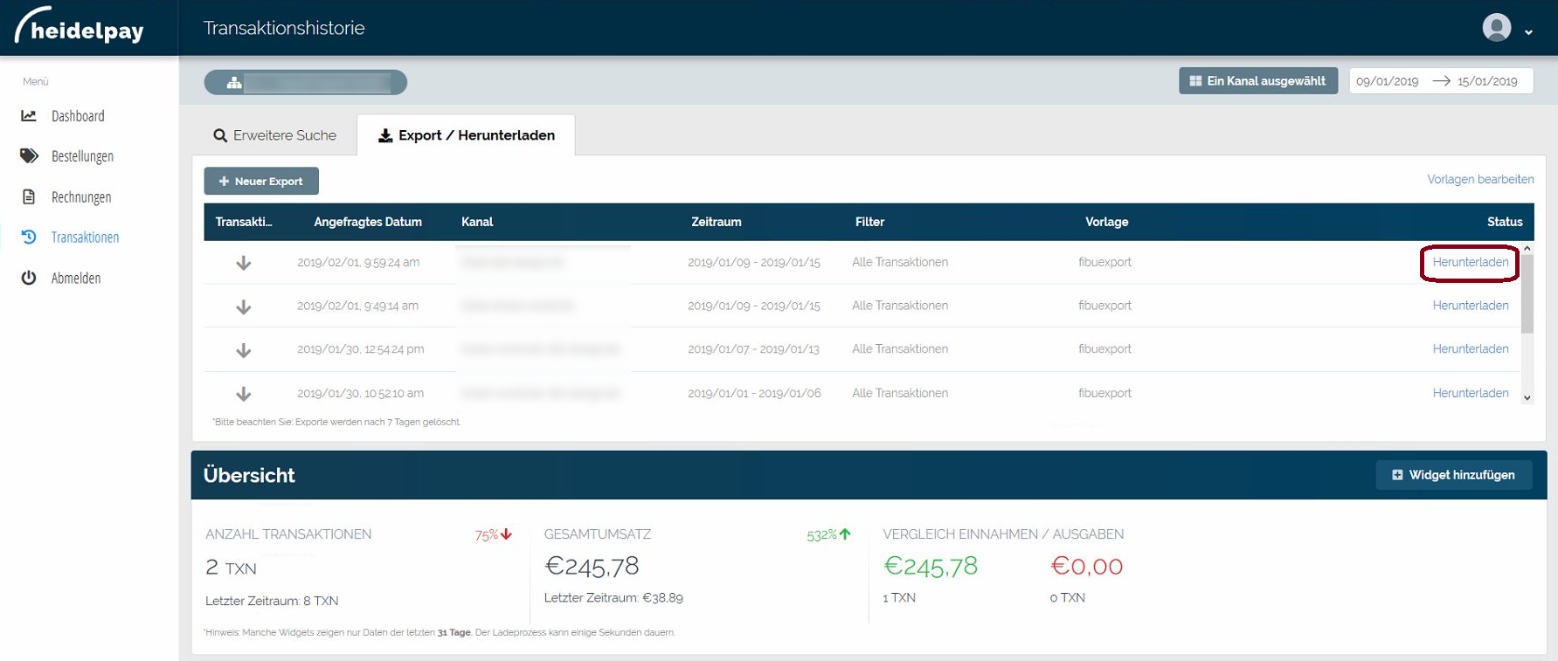The height and width of the screenshot is (661, 1558).
Task: Click the heidelpay logo
Action: [80, 28]
